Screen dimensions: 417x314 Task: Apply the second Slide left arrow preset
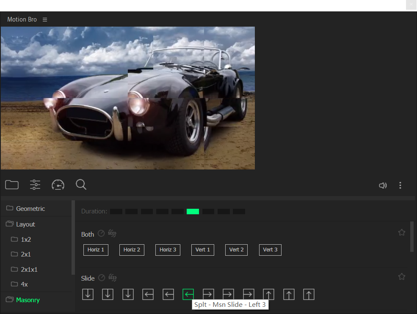(168, 295)
